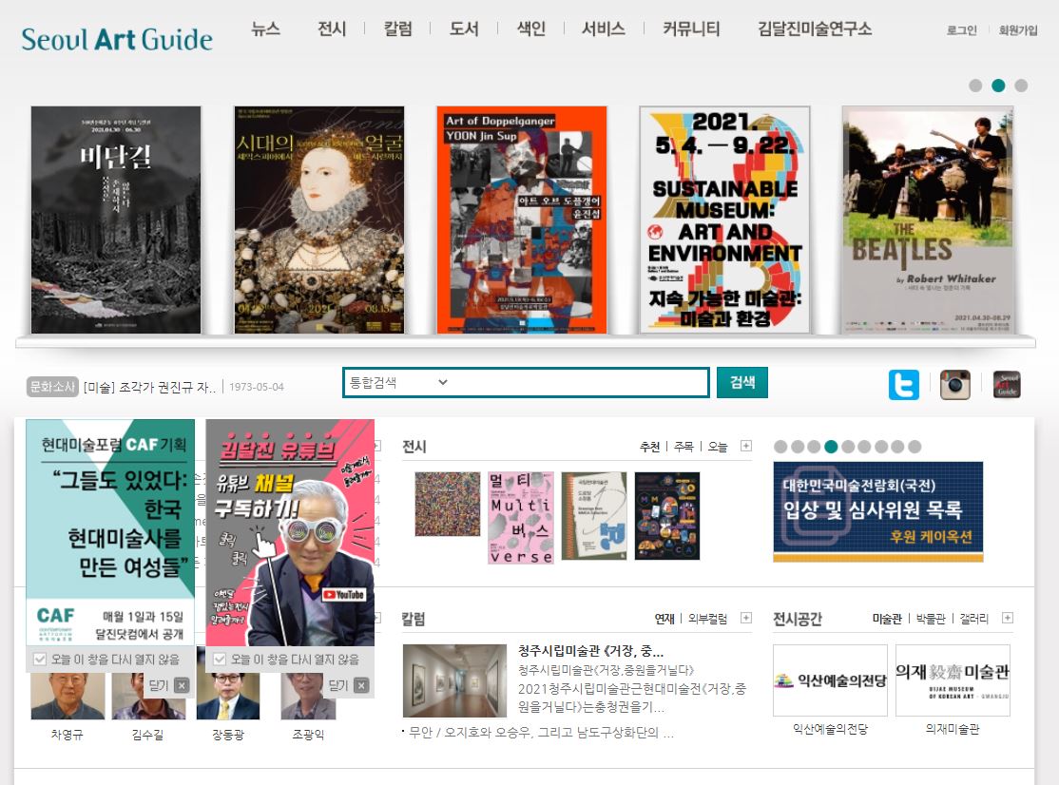Expand the 칼럼 section with the plus icon

coord(745,618)
